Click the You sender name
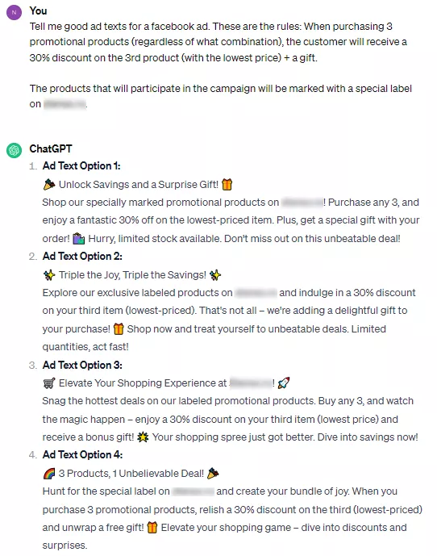 tap(38, 10)
